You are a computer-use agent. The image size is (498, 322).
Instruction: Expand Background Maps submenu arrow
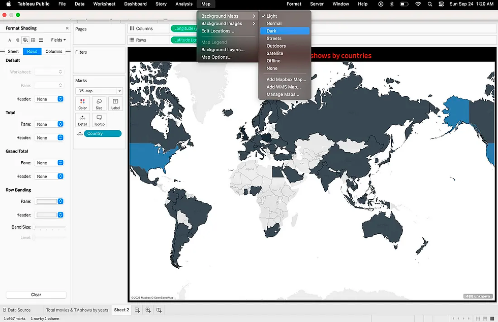coord(254,16)
